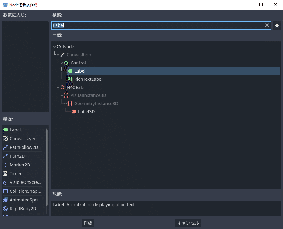This screenshot has width=283, height=229.
Task: Select Control in the matches tree
Action: 78,63
